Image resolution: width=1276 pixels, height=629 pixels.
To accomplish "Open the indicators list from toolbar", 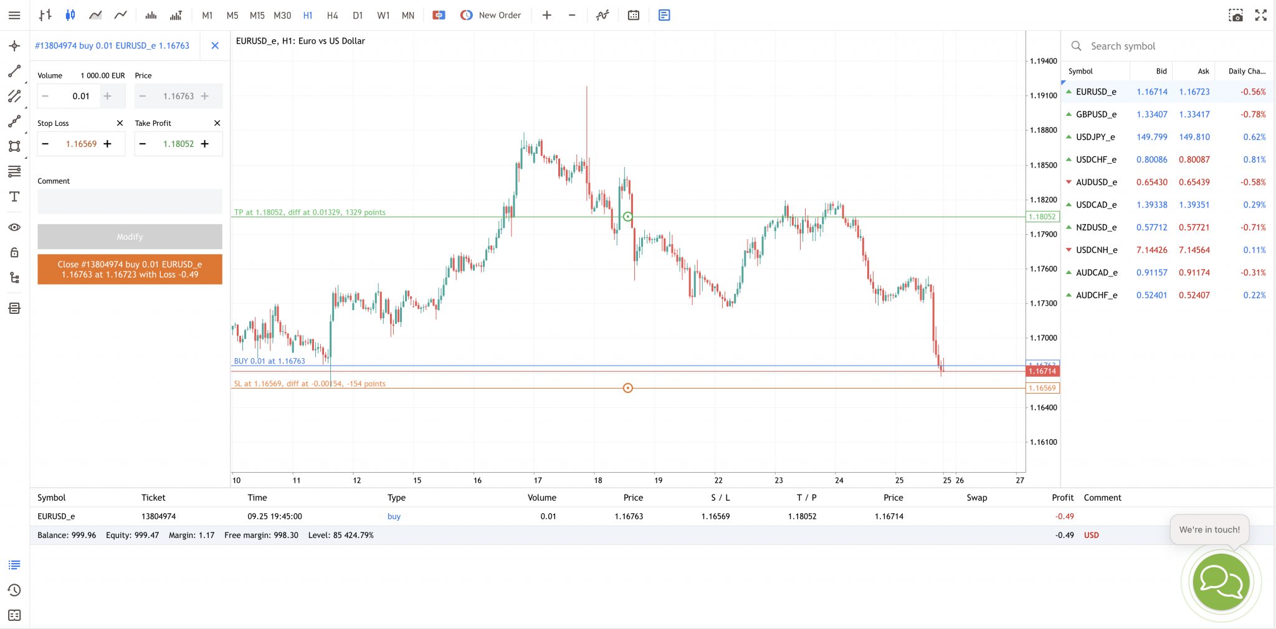I will pos(602,15).
